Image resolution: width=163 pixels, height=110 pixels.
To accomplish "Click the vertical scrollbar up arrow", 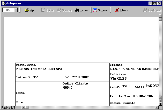I will [x=160, y=16].
